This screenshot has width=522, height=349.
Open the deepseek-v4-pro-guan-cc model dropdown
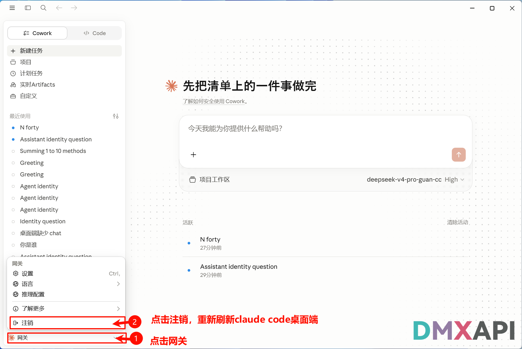tap(416, 180)
